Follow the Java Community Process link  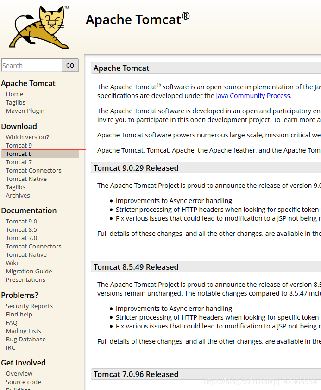[253, 96]
